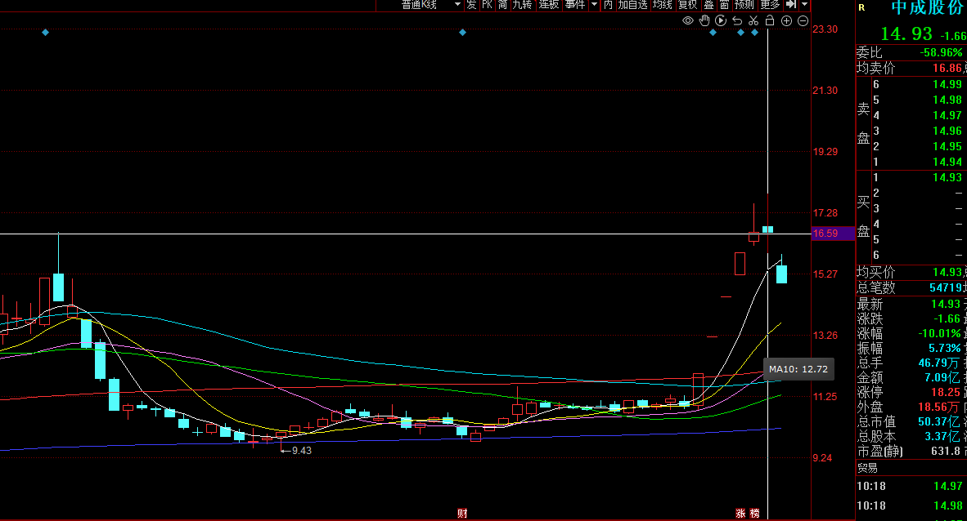Expand the rightmost toolbar dropdown arrow
The image size is (967, 521).
coord(805,5)
